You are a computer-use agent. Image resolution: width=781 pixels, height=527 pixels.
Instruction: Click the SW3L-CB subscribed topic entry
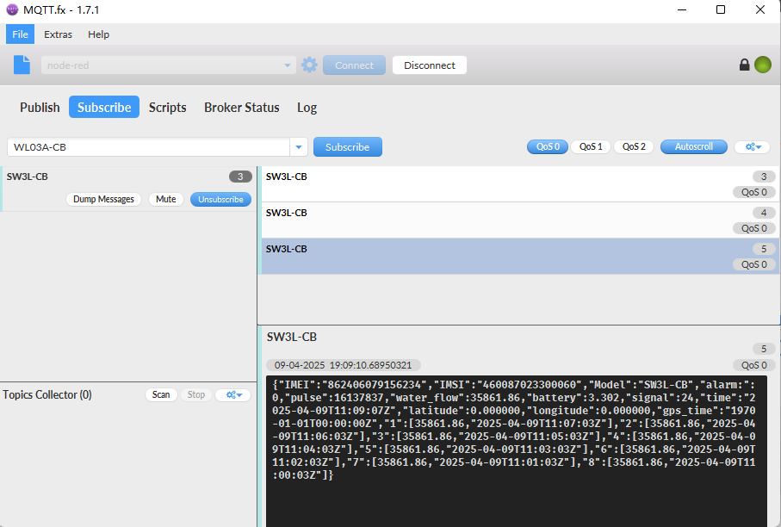[x=128, y=189]
